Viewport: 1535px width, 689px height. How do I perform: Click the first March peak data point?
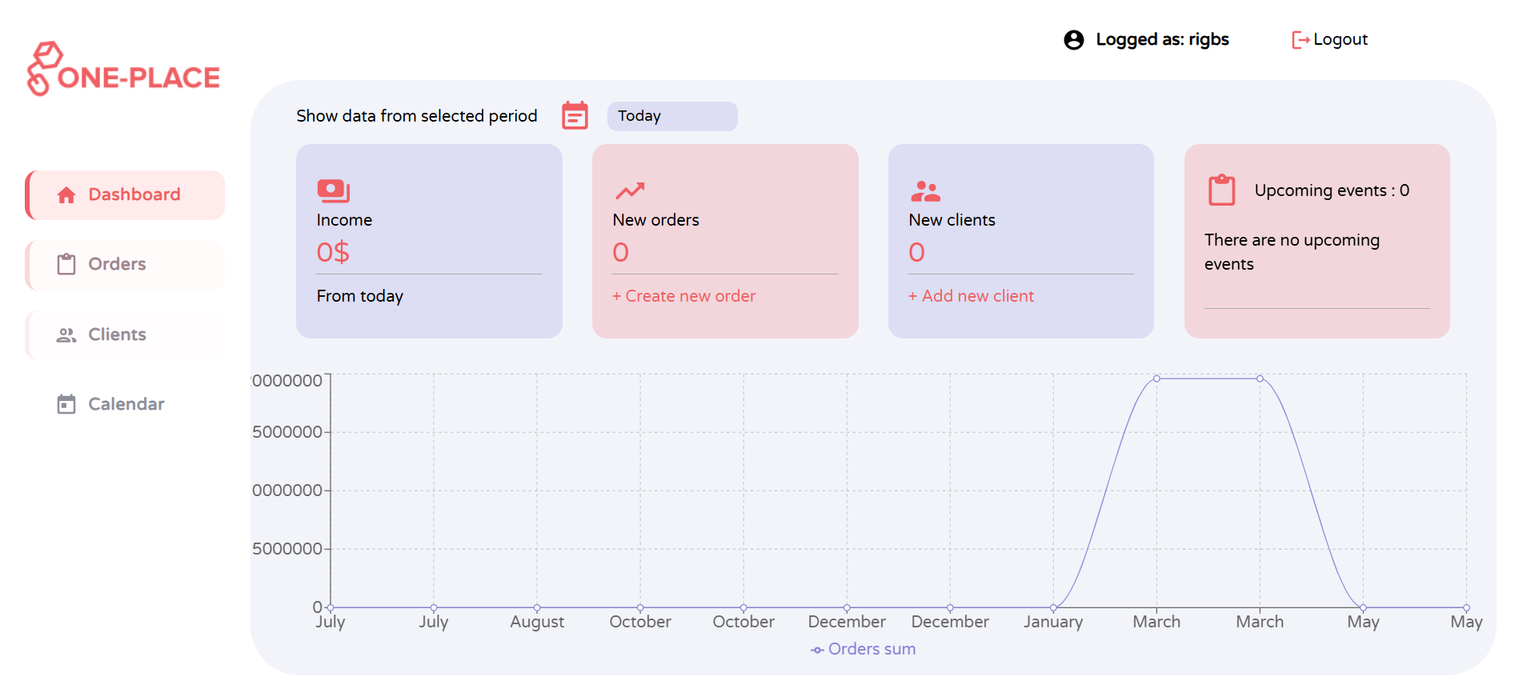1156,379
